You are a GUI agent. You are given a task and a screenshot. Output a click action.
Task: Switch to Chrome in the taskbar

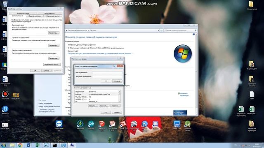point(20,145)
